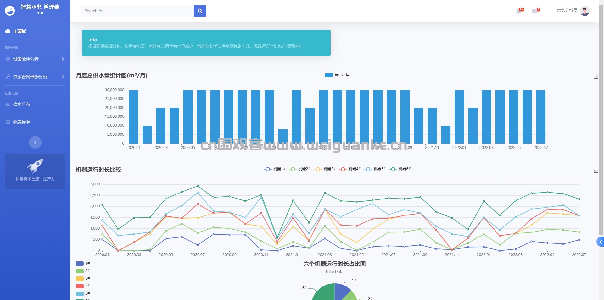Image resolution: width=604 pixels, height=300 pixels.
Task: Click the scrollbar down arrow
Action: click(x=601, y=297)
